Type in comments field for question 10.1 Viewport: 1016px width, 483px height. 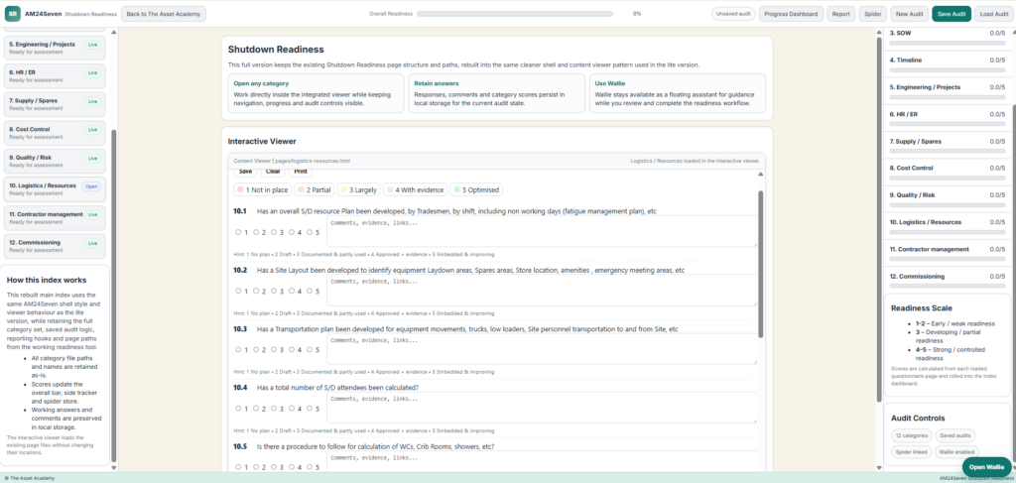pyautogui.click(x=541, y=233)
